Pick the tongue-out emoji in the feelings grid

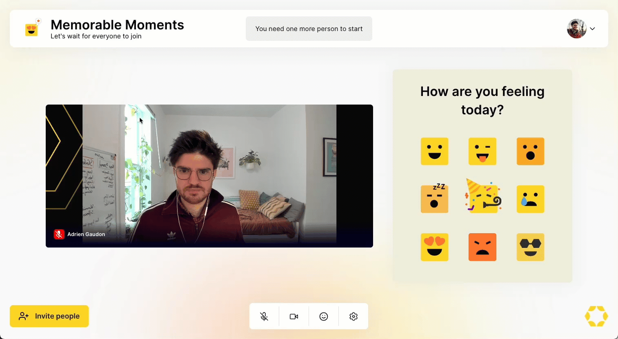click(482, 152)
